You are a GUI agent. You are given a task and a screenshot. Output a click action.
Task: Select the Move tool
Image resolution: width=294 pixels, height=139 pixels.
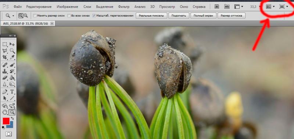[x=12, y=44]
